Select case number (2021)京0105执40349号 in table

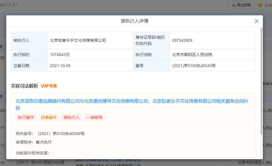[194, 66]
